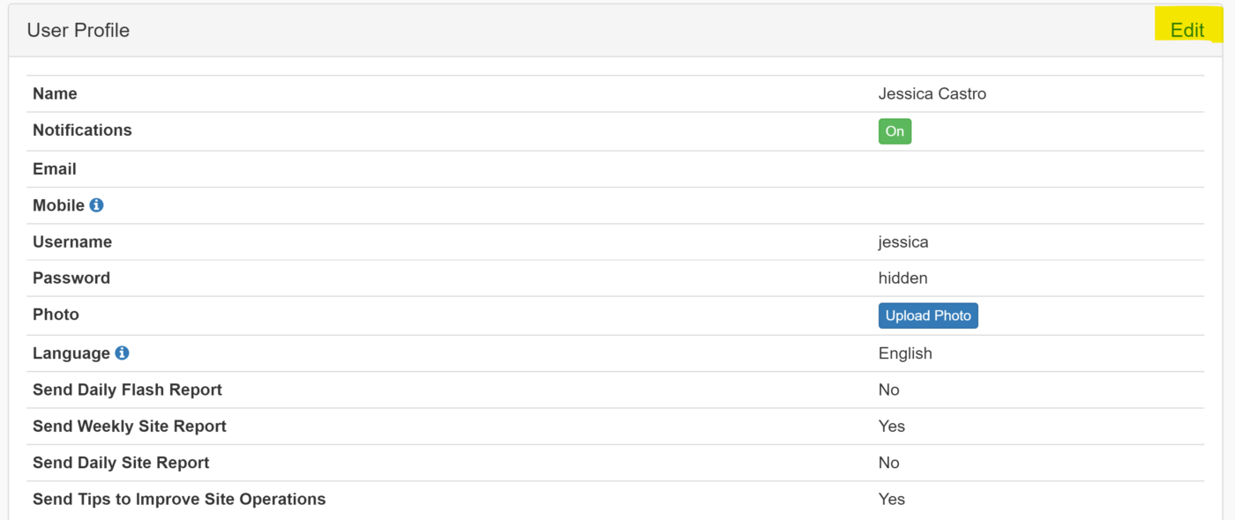Select the User Profile panel title
Viewport: 1235px width, 520px height.
point(79,30)
